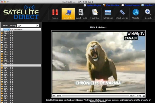Click the Comments column header

[18, 29]
